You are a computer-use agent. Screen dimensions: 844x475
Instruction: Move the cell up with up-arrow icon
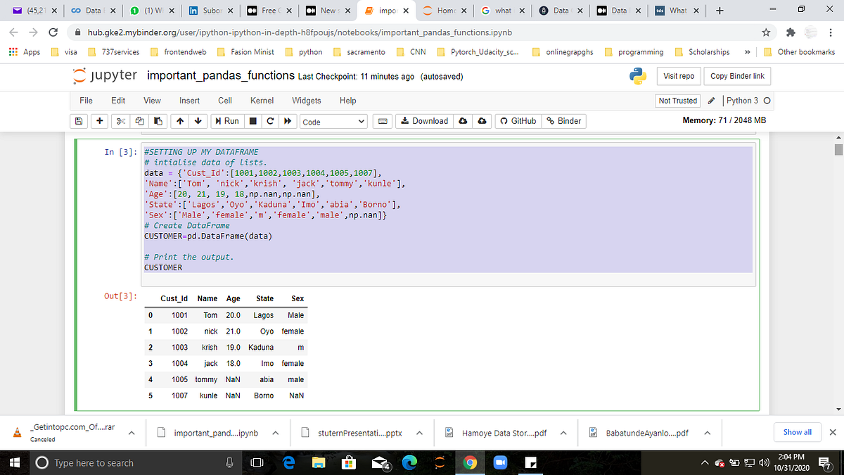pos(179,120)
